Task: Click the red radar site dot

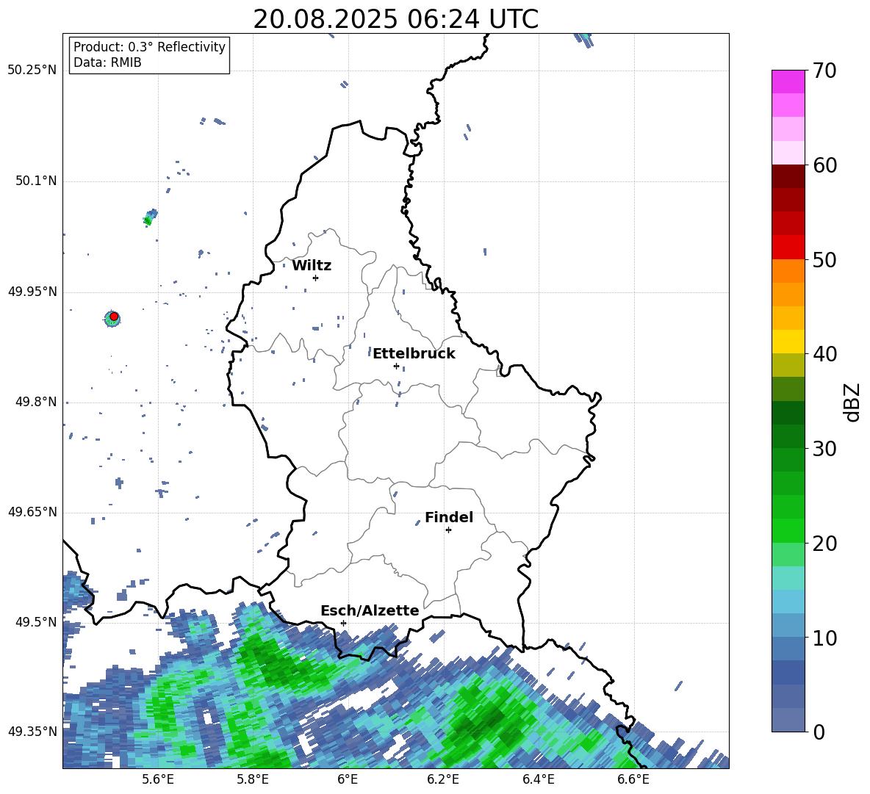Action: tap(114, 317)
